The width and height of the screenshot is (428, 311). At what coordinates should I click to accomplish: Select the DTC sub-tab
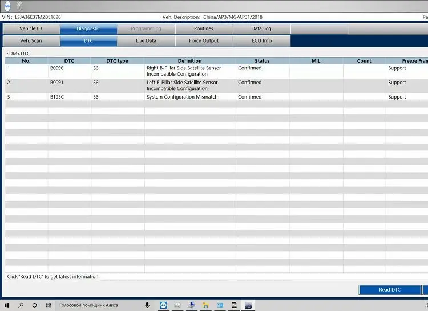(x=89, y=41)
